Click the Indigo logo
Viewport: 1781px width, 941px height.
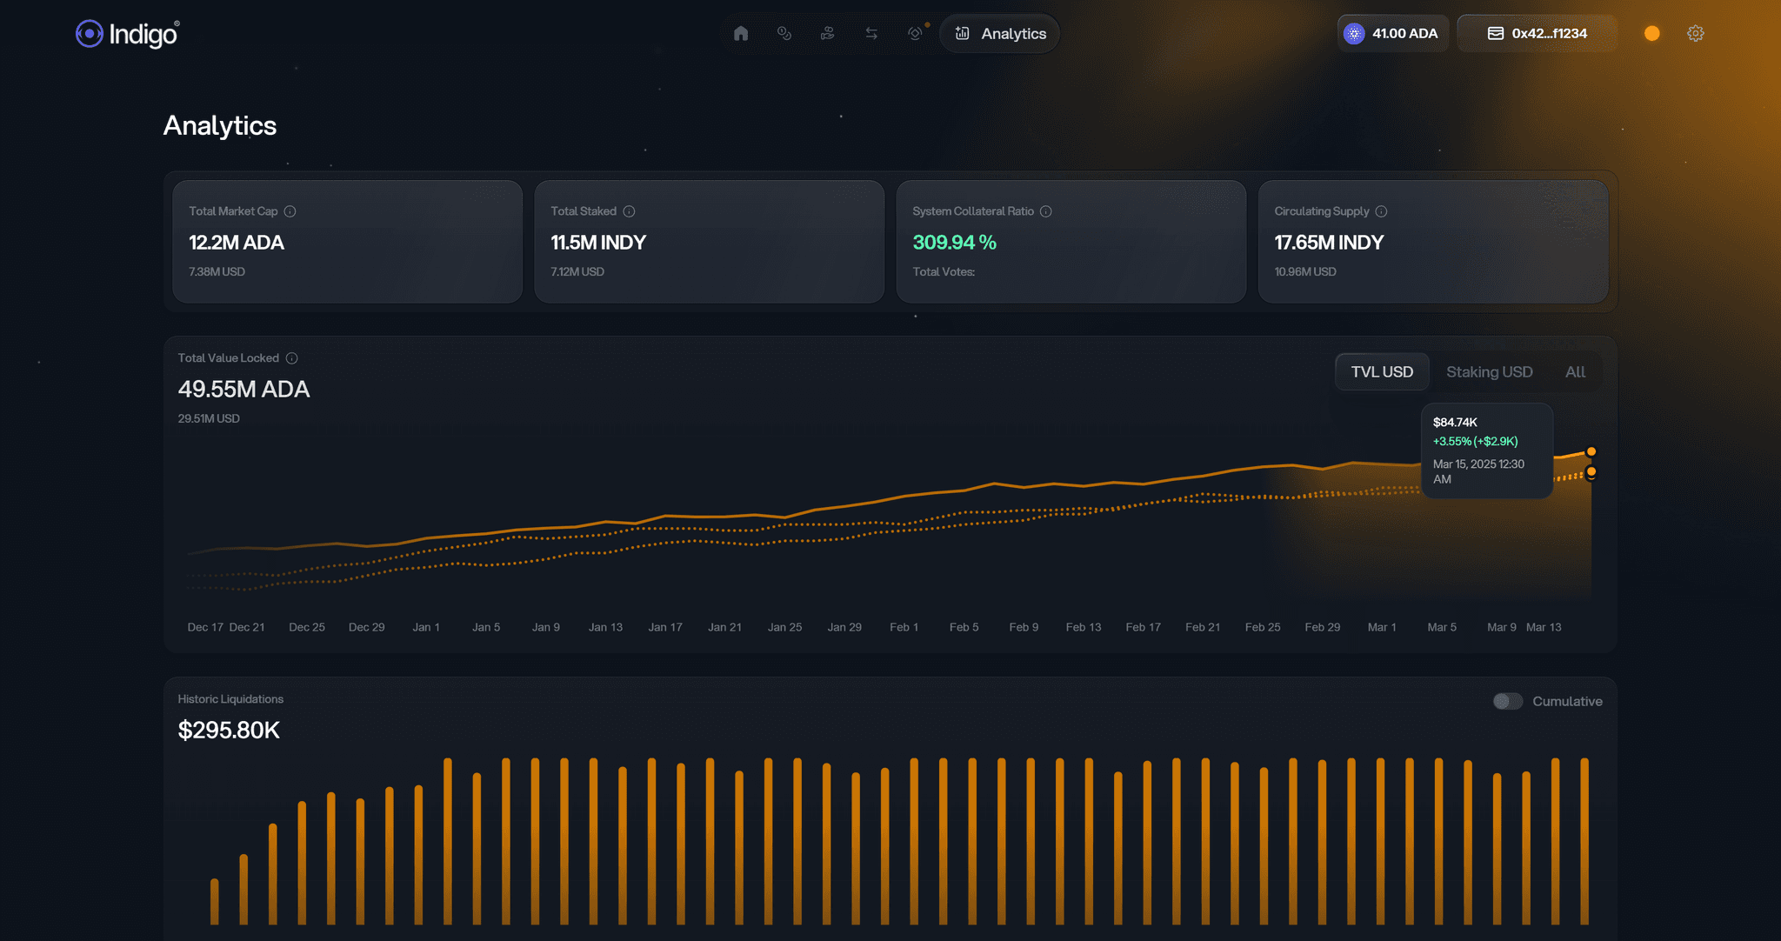pos(126,34)
